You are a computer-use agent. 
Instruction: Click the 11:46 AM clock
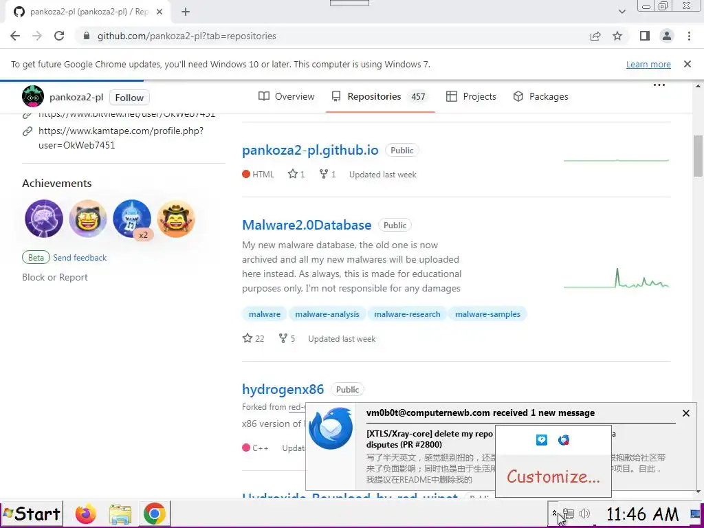(642, 514)
